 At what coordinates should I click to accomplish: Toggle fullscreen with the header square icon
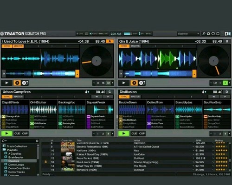pos(218,34)
